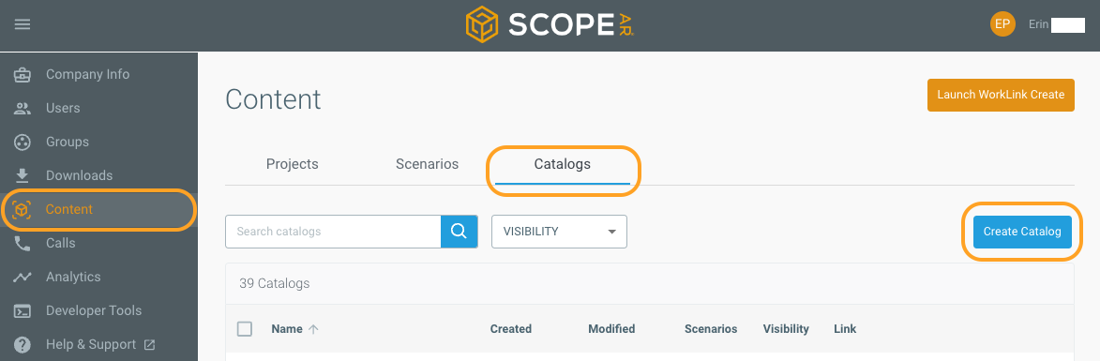Click the Created column header
This screenshot has width=1100, height=361.
click(x=511, y=329)
